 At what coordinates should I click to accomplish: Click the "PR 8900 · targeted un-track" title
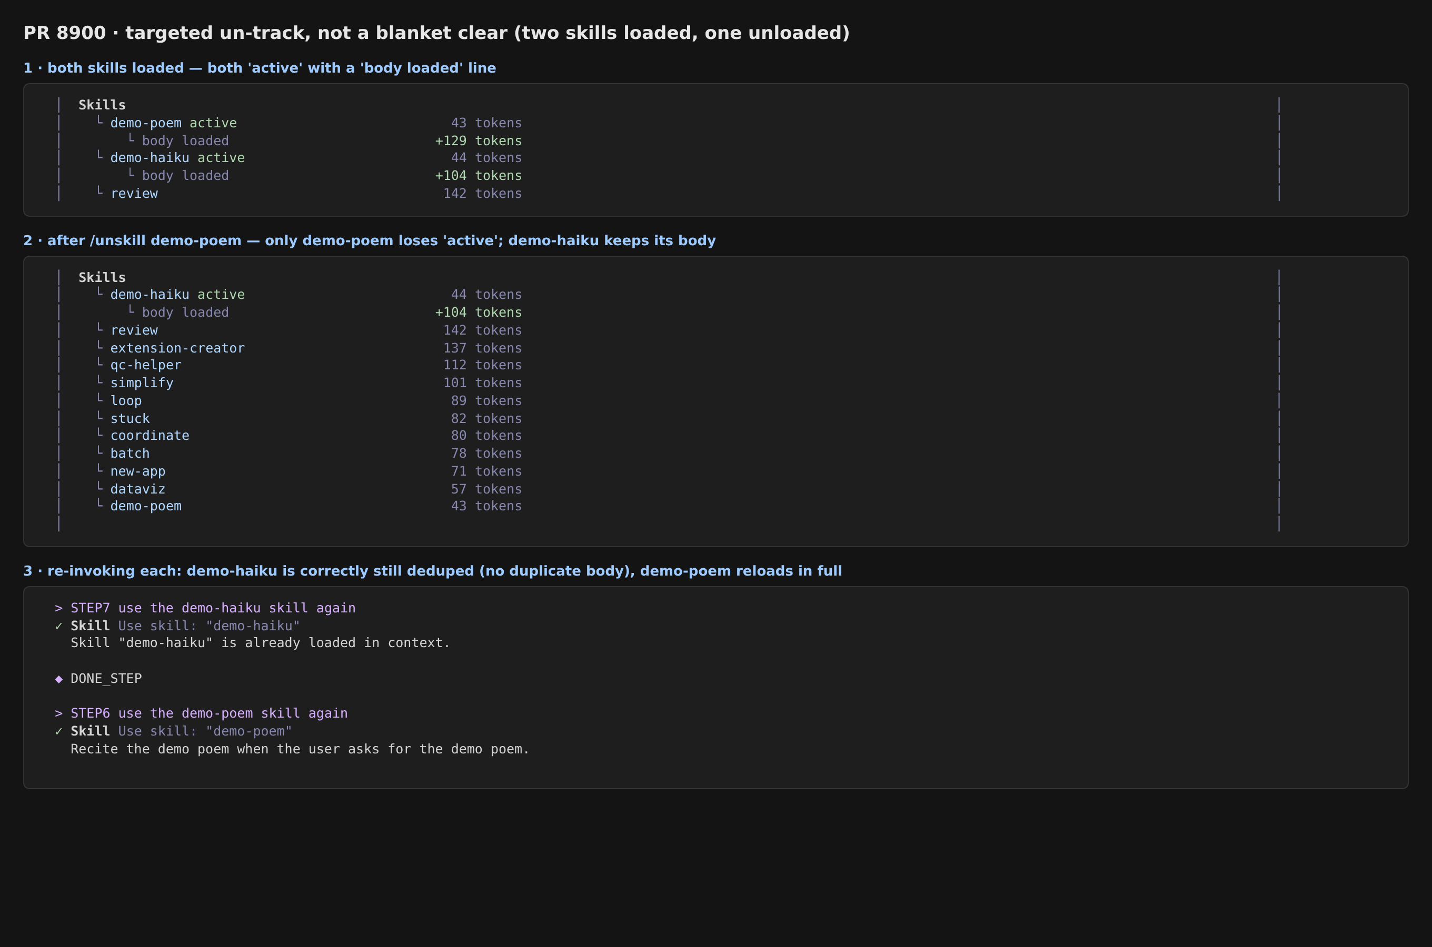436,33
